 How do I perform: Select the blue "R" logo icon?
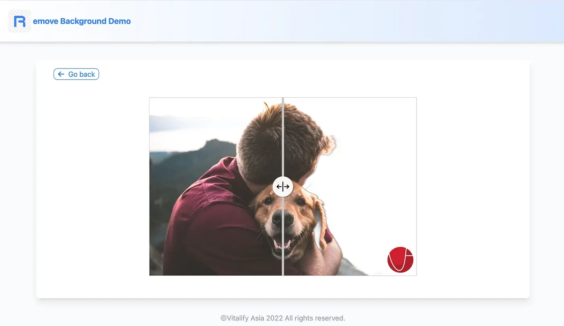20,21
